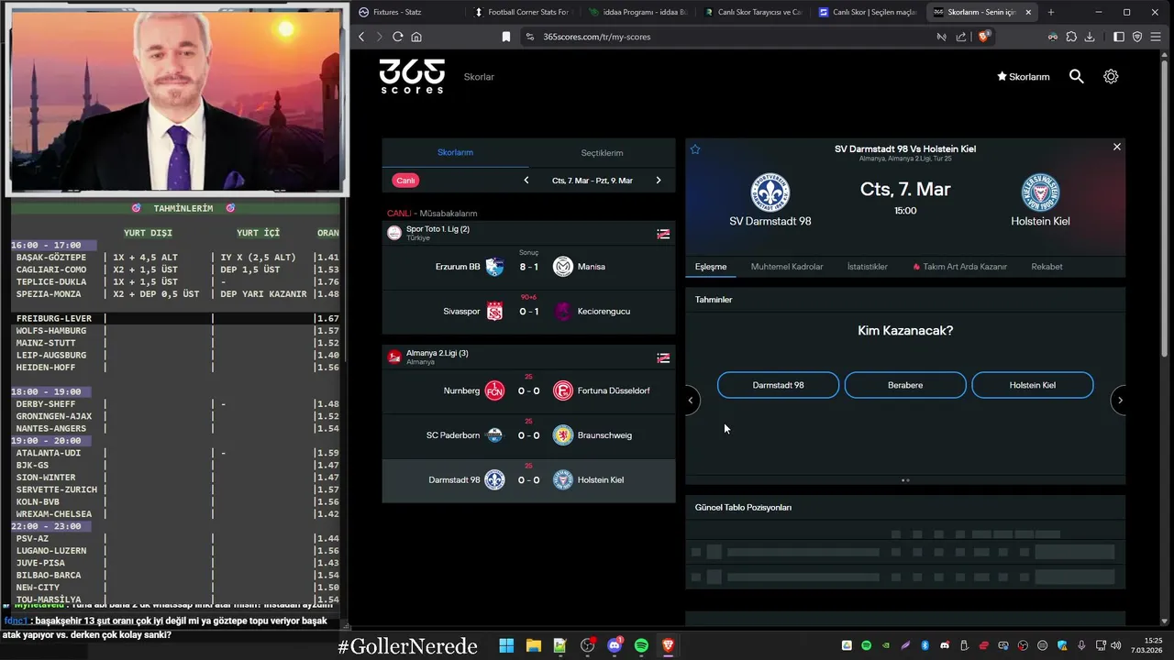Image resolution: width=1174 pixels, height=660 pixels.
Task: Click the SV Darmstadt 98 crest in match header
Action: coord(770,192)
